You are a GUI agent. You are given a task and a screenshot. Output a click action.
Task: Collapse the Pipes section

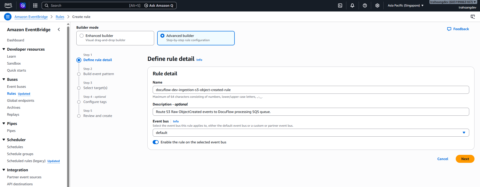tap(4, 123)
